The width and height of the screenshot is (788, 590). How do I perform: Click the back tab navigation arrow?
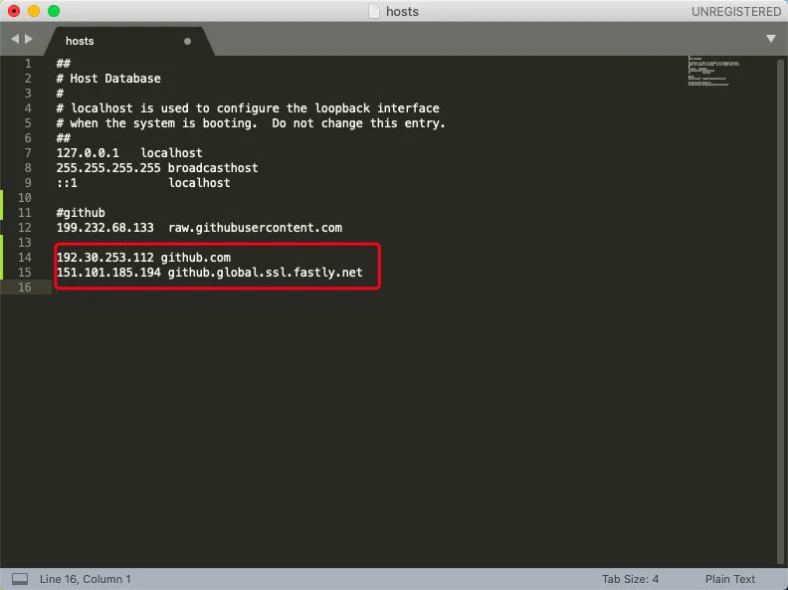click(x=15, y=39)
